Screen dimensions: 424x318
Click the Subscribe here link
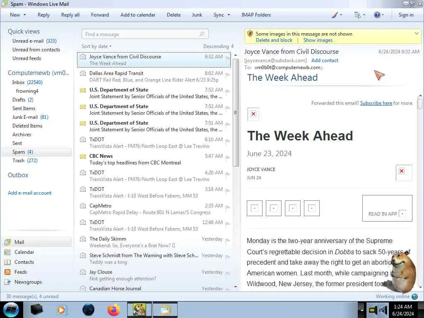[376, 103]
